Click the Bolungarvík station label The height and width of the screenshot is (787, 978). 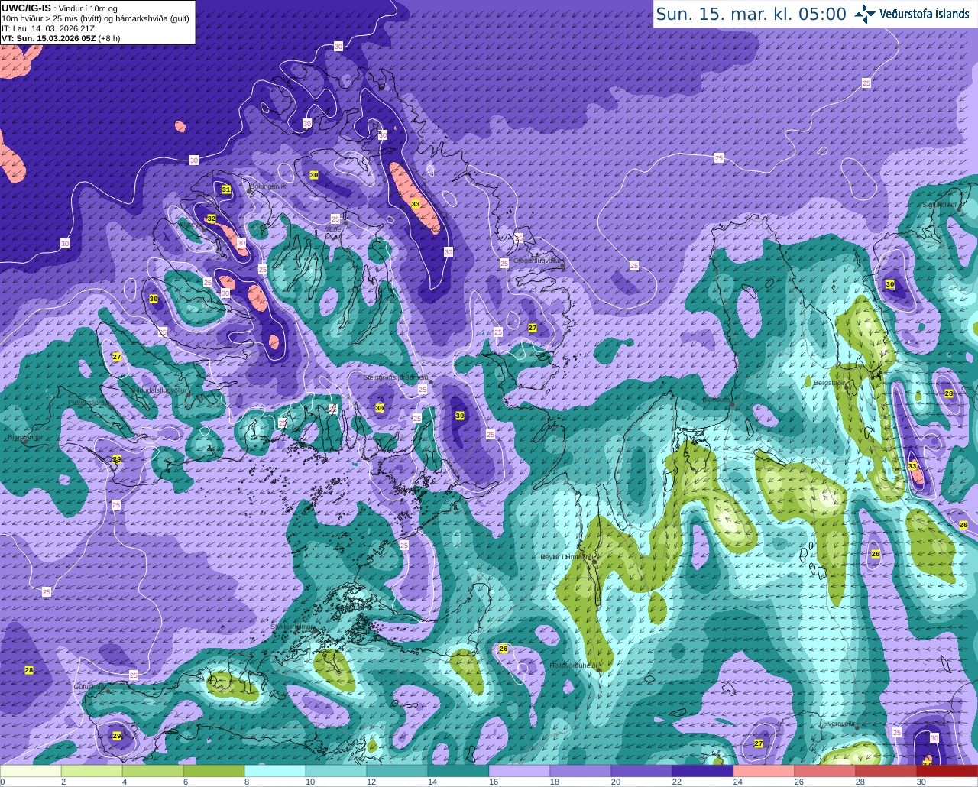[x=268, y=186]
